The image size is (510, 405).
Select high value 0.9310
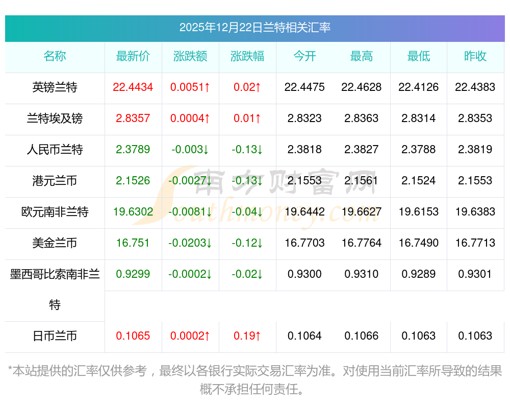pos(362,274)
